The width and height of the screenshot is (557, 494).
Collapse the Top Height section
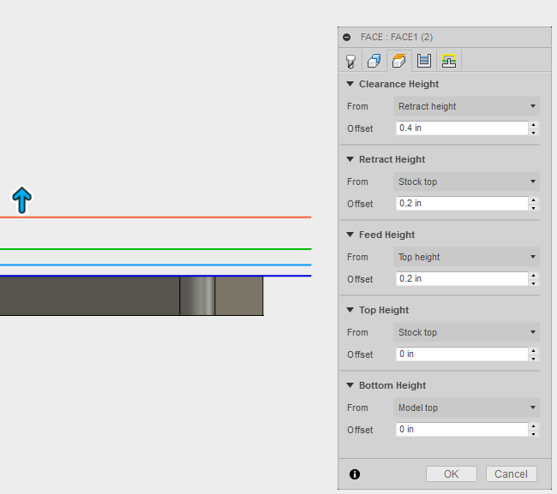tap(350, 310)
